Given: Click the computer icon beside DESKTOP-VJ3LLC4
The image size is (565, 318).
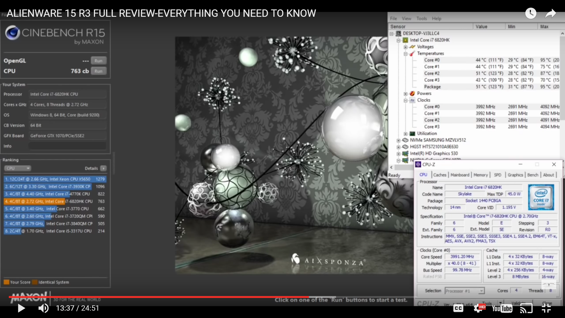Looking at the screenshot, I should (x=398, y=33).
